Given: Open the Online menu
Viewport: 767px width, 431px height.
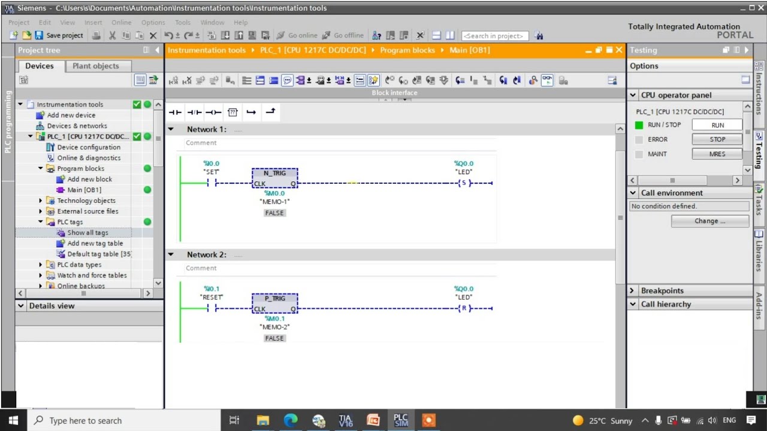Looking at the screenshot, I should (121, 22).
